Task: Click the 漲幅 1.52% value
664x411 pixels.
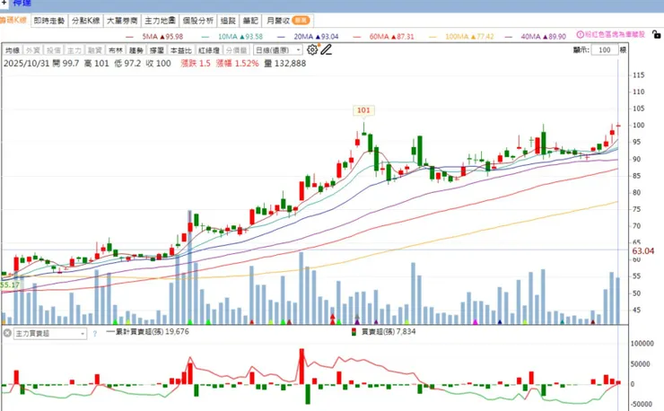Action: pyautogui.click(x=237, y=64)
